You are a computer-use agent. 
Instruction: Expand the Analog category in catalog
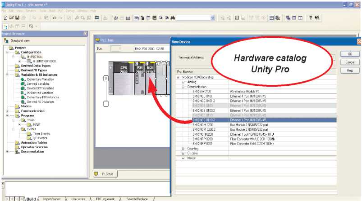(x=183, y=82)
